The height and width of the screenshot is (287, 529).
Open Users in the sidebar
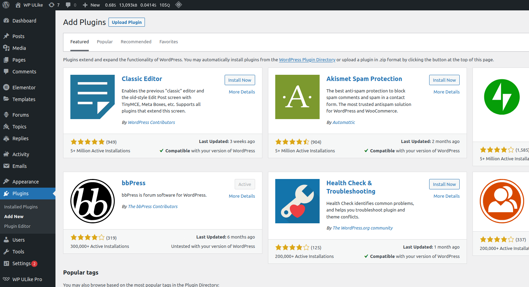click(28, 240)
